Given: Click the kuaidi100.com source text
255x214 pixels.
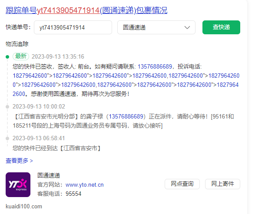Looking at the screenshot, I should [24, 206].
